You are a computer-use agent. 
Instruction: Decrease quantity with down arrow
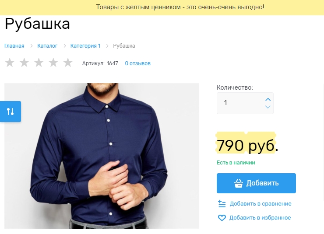point(268,107)
